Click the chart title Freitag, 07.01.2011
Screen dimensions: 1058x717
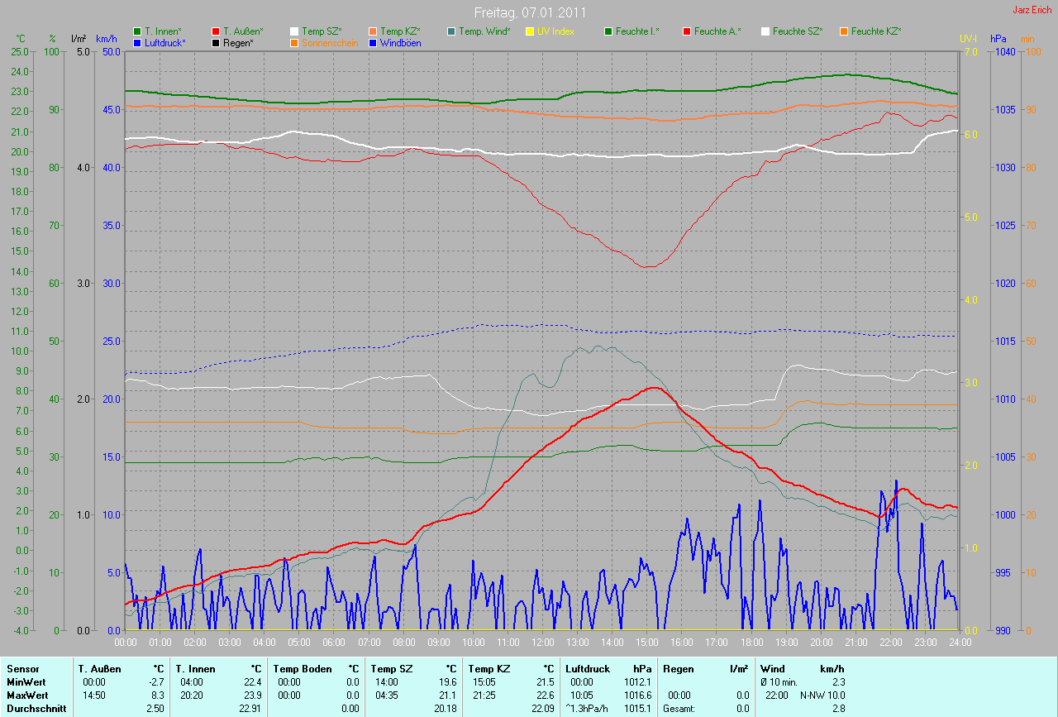[529, 12]
